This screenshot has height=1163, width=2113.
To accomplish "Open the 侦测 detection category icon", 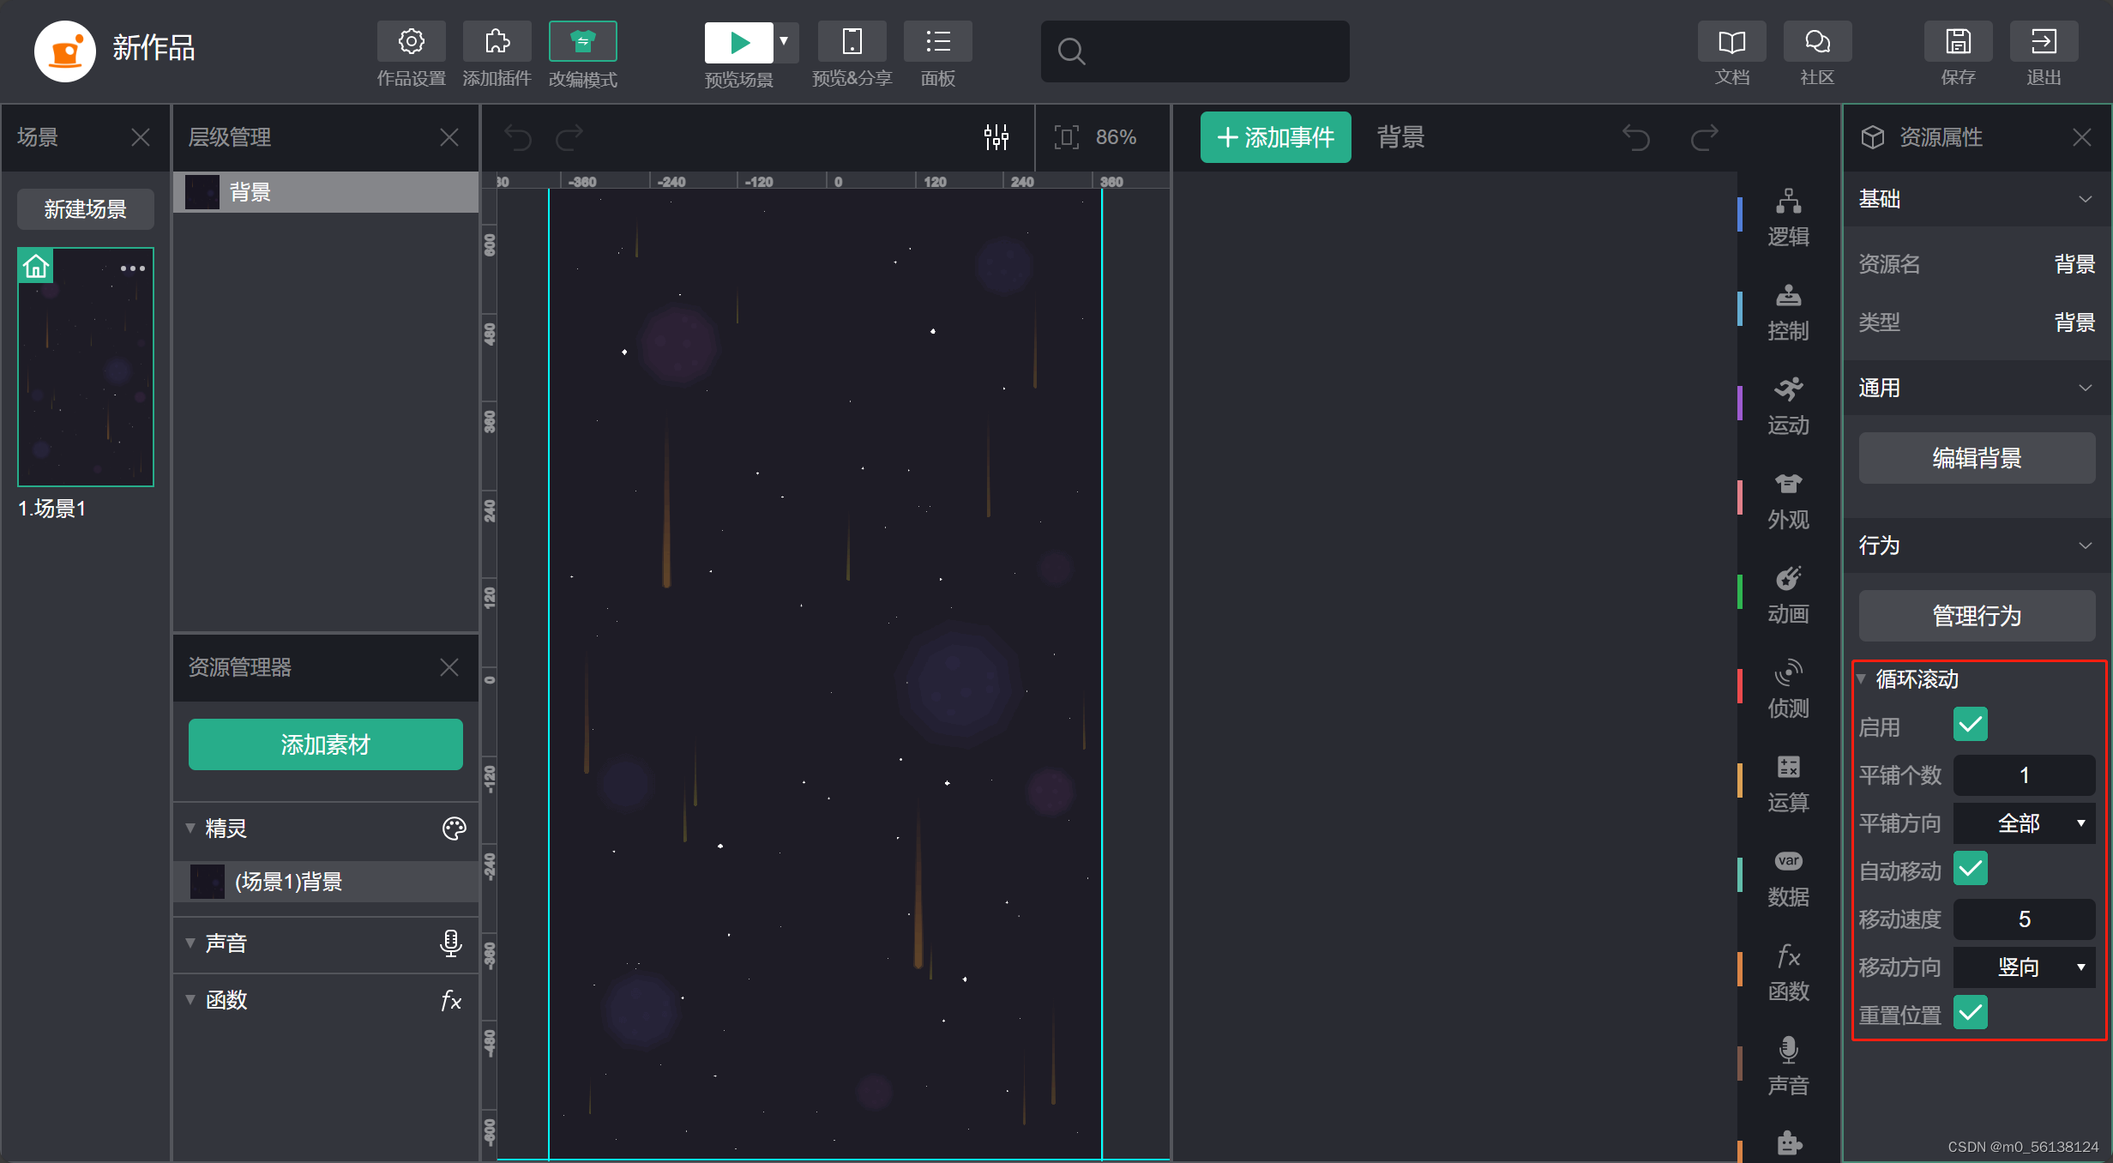I will [1788, 674].
